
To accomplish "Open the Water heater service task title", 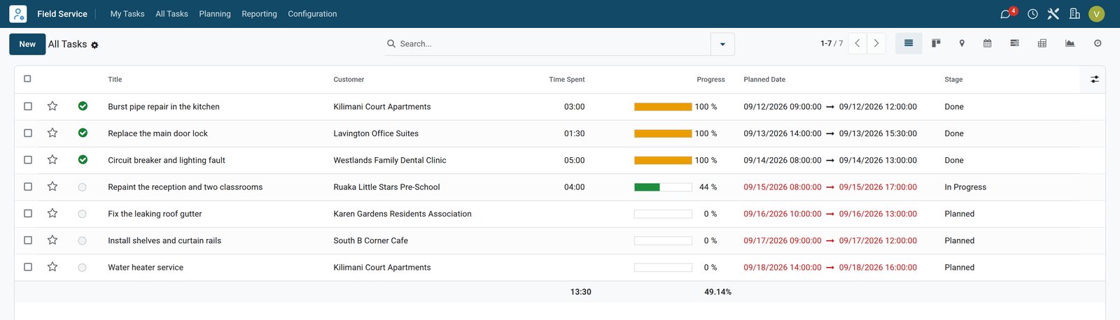I will pyautogui.click(x=146, y=268).
